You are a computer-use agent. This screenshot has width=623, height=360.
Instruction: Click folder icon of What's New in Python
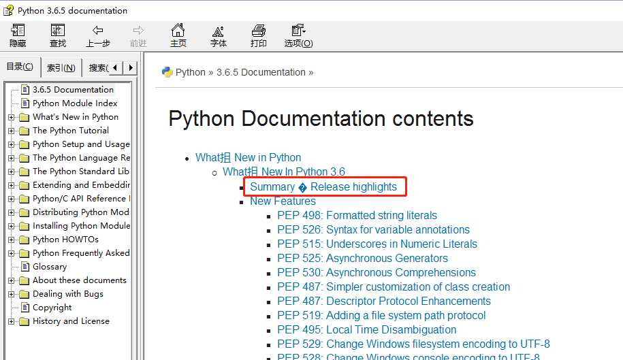[25, 117]
